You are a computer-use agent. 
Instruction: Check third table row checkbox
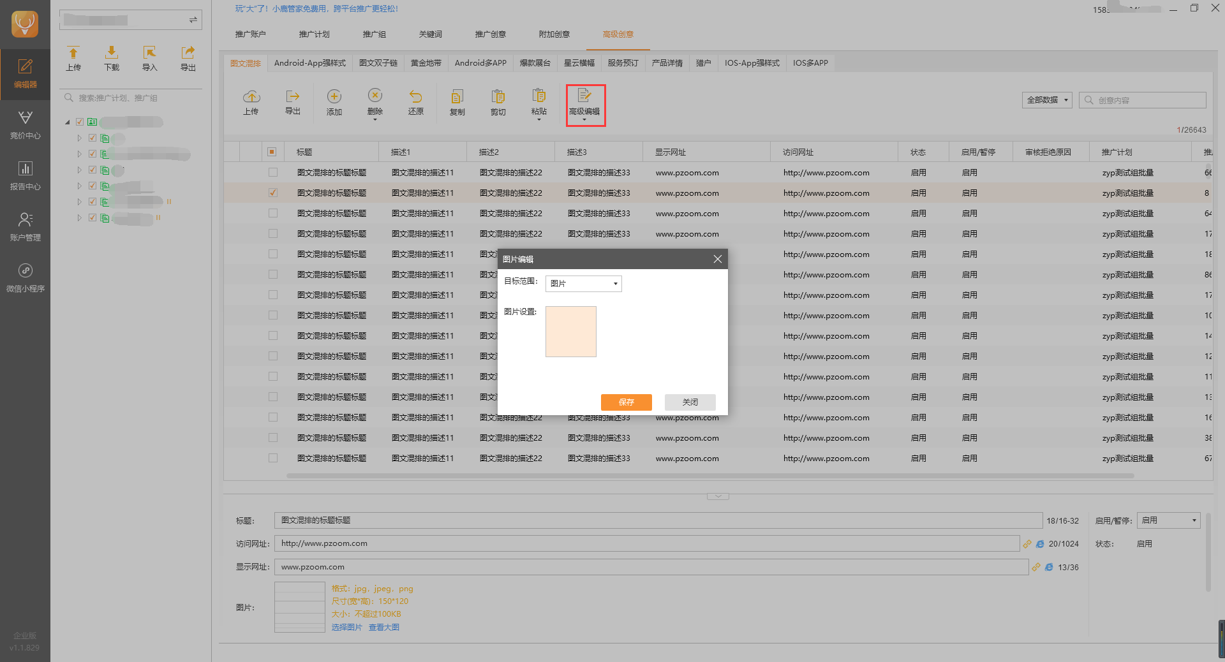point(273,213)
